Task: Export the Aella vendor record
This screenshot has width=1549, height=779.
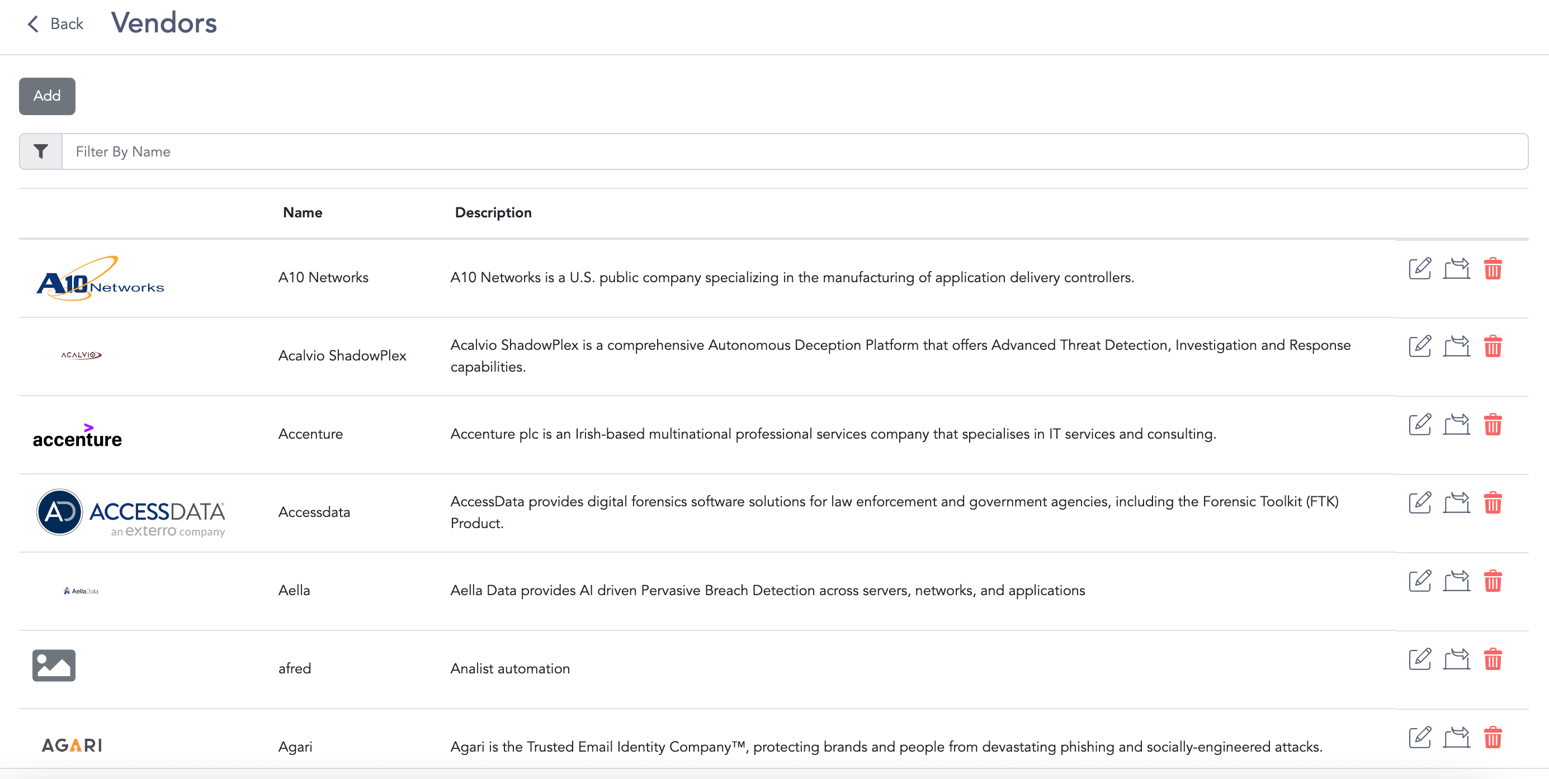Action: [1456, 581]
